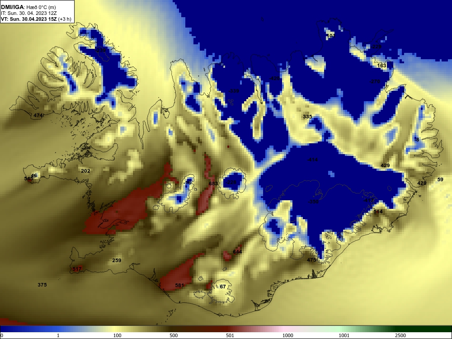Click the 644 value label
452x339 pixels.
tap(237, 252)
